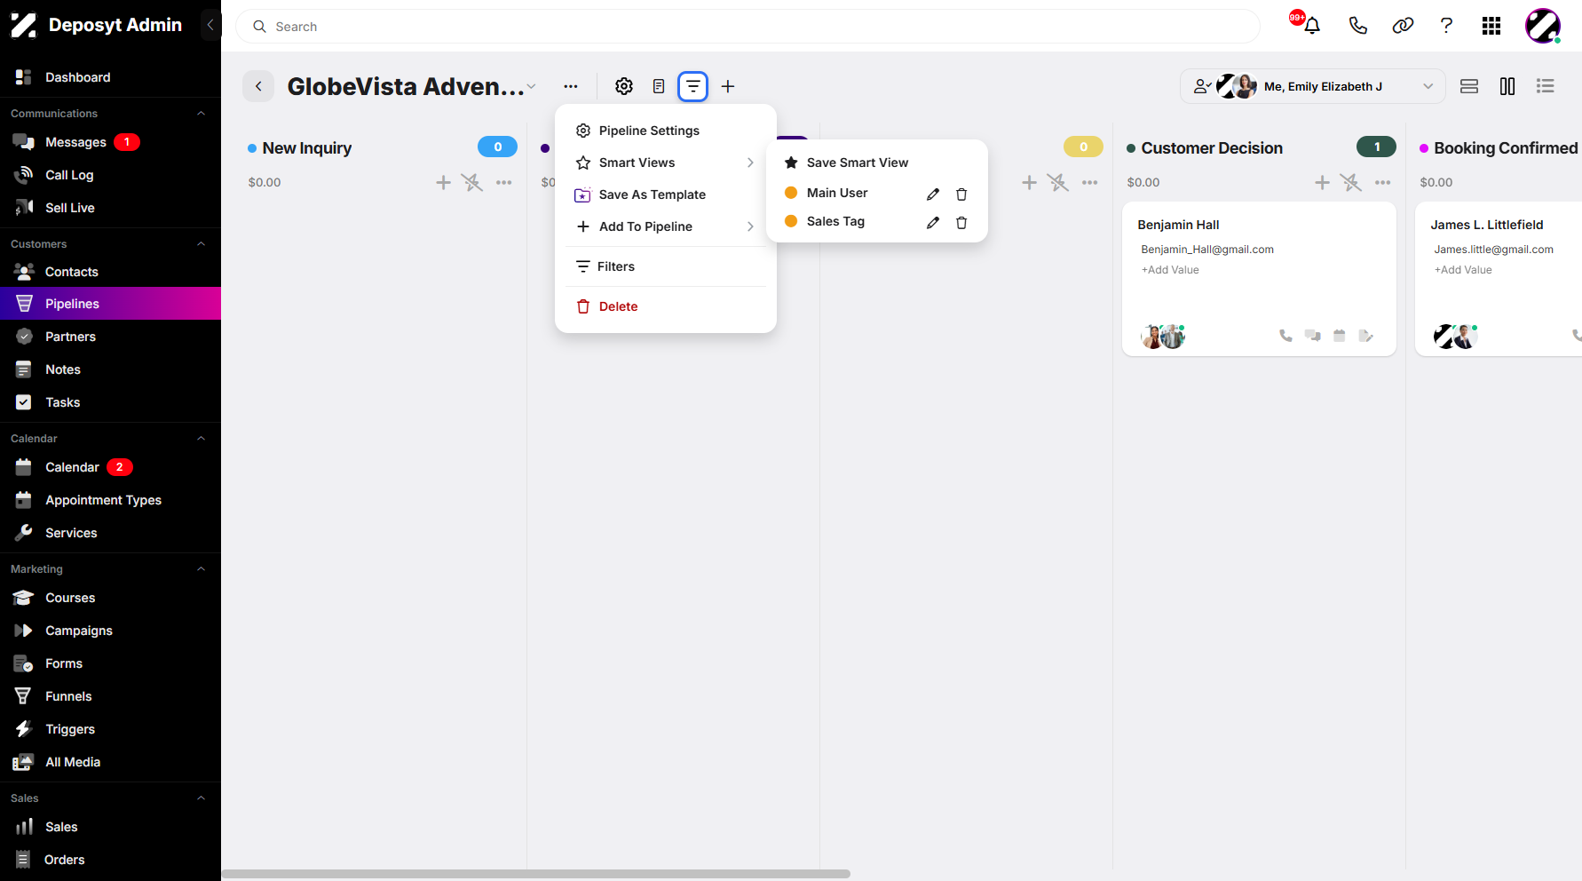
Task: Click the horizontal scrollbar at bottom
Action: tap(536, 874)
